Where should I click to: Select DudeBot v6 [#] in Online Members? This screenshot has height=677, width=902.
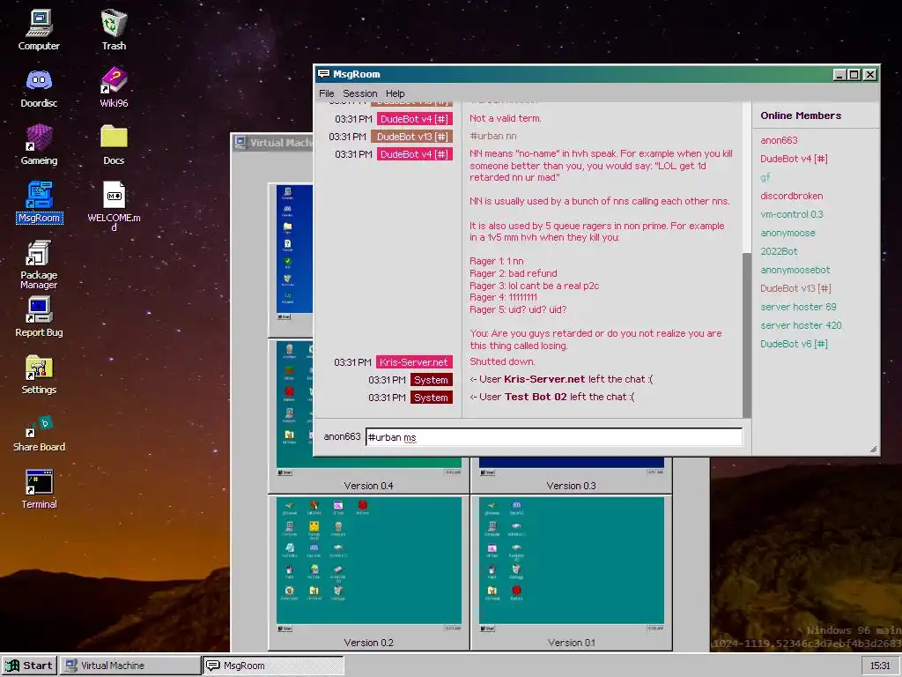coord(794,344)
